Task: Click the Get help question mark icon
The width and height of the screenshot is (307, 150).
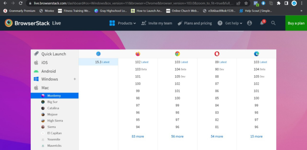Action: [220, 23]
